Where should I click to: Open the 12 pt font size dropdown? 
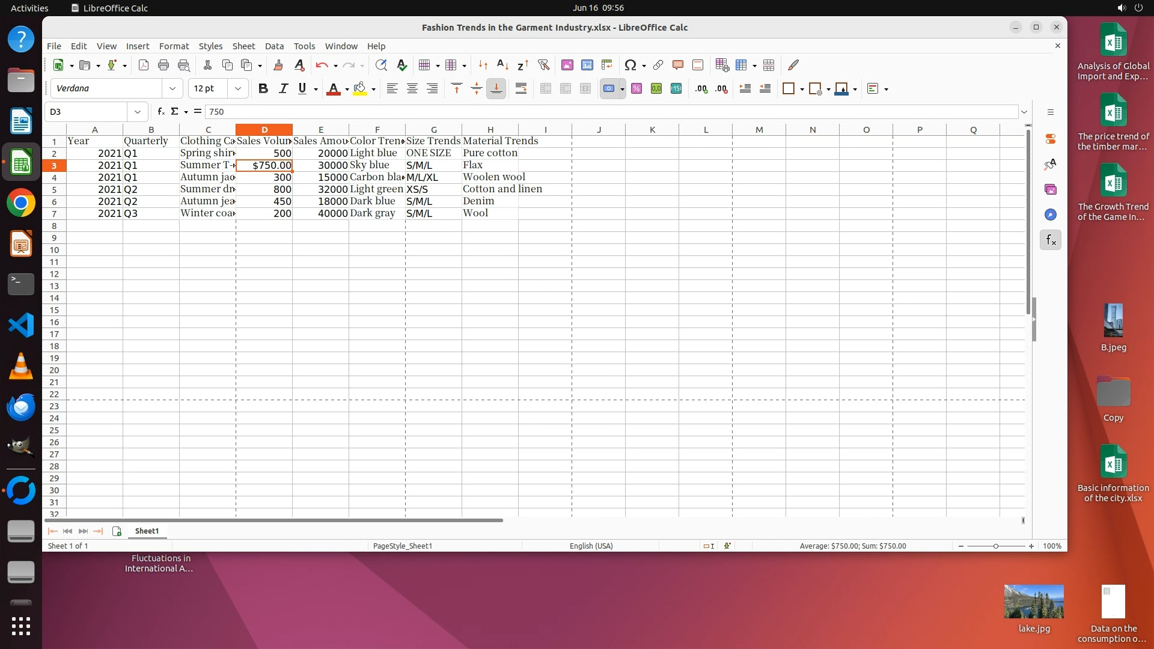click(238, 89)
